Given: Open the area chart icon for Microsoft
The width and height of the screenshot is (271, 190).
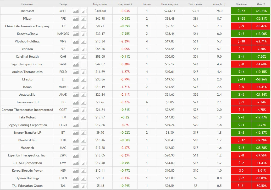Looking at the screenshot, I should pos(76,11).
